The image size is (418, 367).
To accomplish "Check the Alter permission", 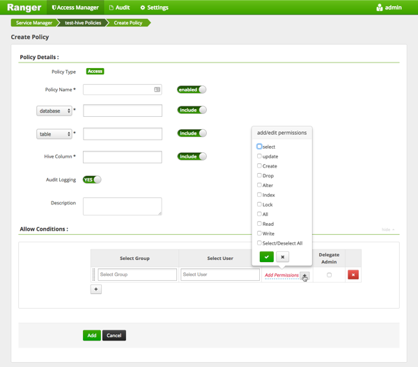I will coord(259,185).
